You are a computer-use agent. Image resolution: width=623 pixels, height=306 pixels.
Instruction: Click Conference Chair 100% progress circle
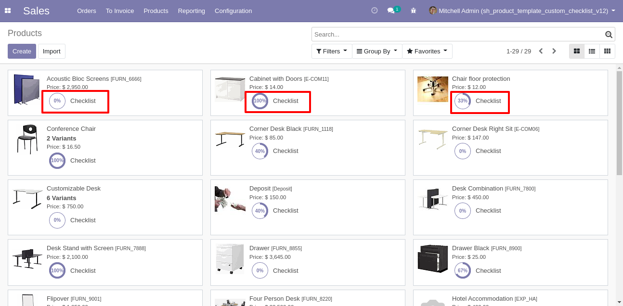click(x=57, y=161)
